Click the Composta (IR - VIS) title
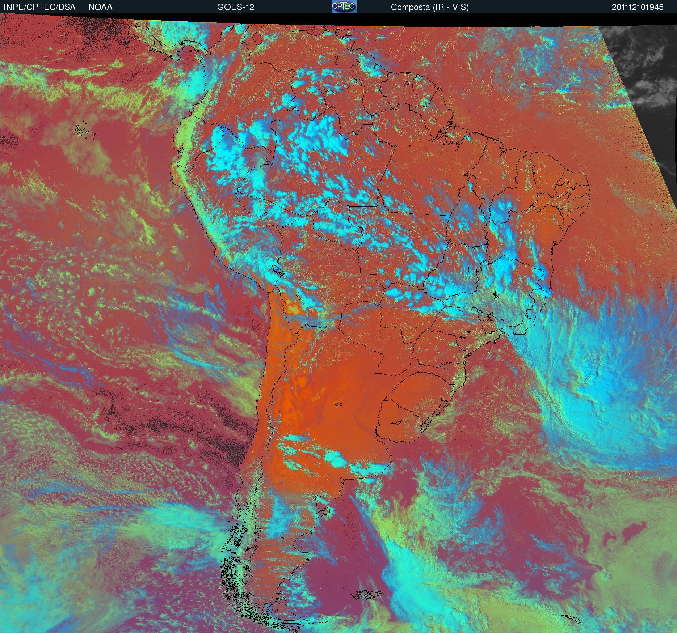Viewport: 677px width, 633px height. (x=430, y=7)
